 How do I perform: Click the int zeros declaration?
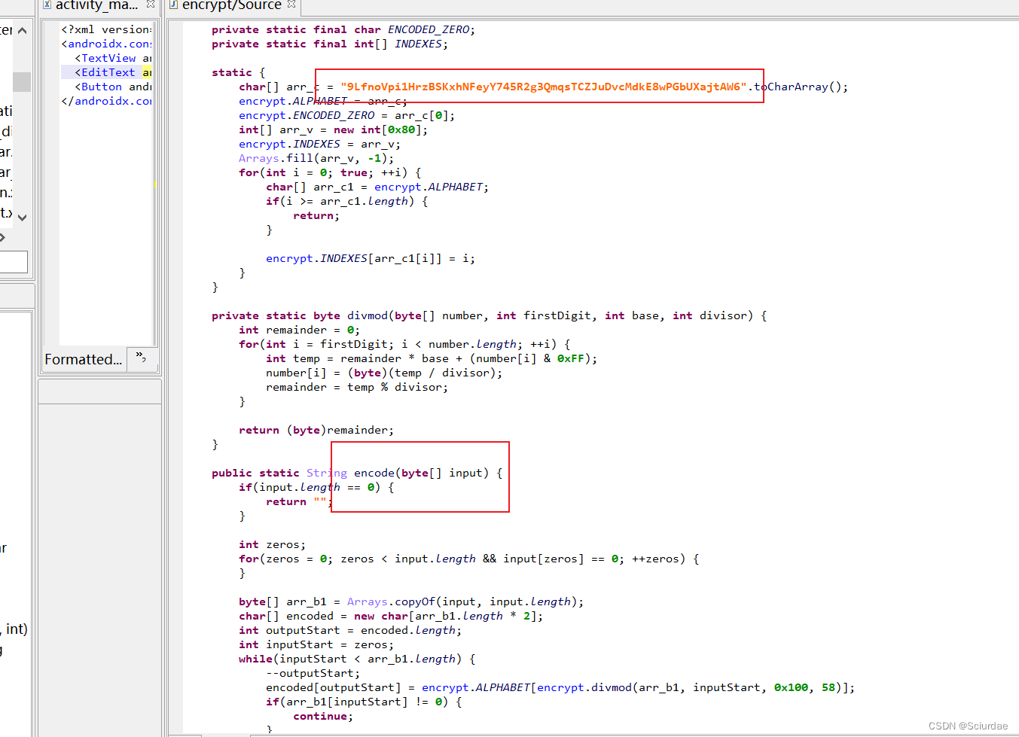coord(272,544)
